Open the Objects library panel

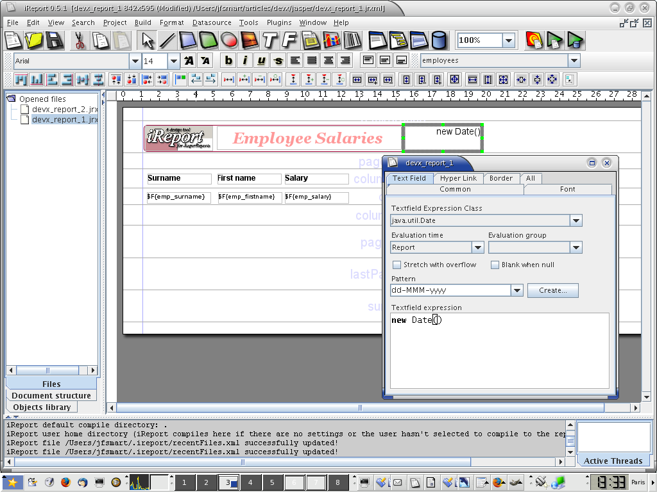click(x=42, y=407)
